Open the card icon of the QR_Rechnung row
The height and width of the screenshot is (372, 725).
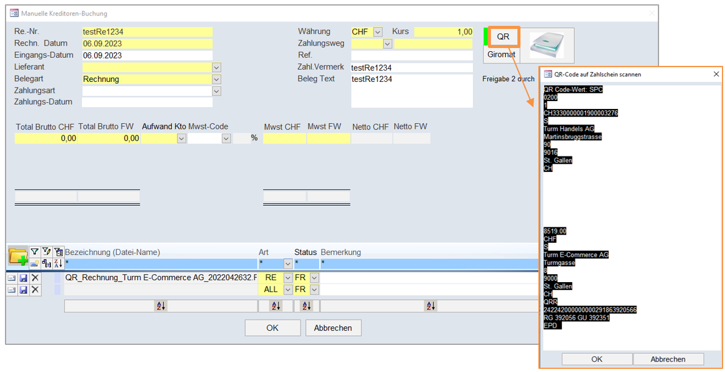pos(12,278)
